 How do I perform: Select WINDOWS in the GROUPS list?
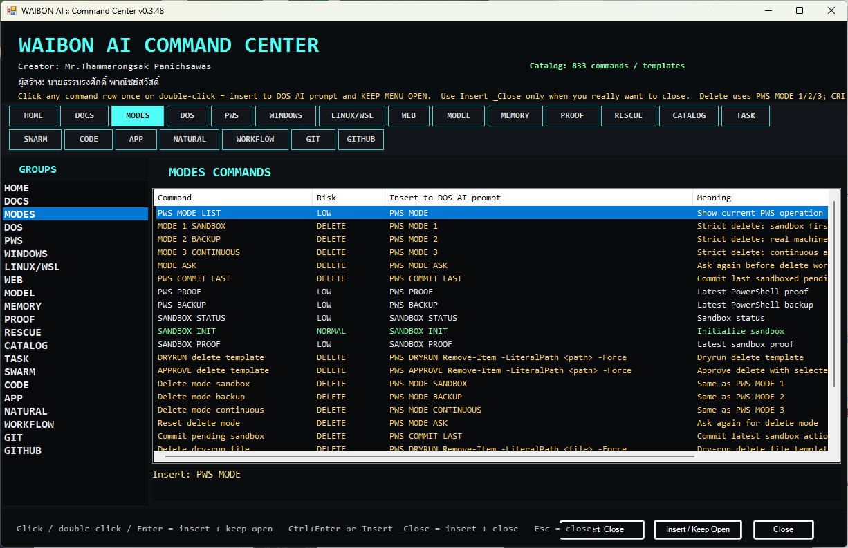click(x=75, y=254)
